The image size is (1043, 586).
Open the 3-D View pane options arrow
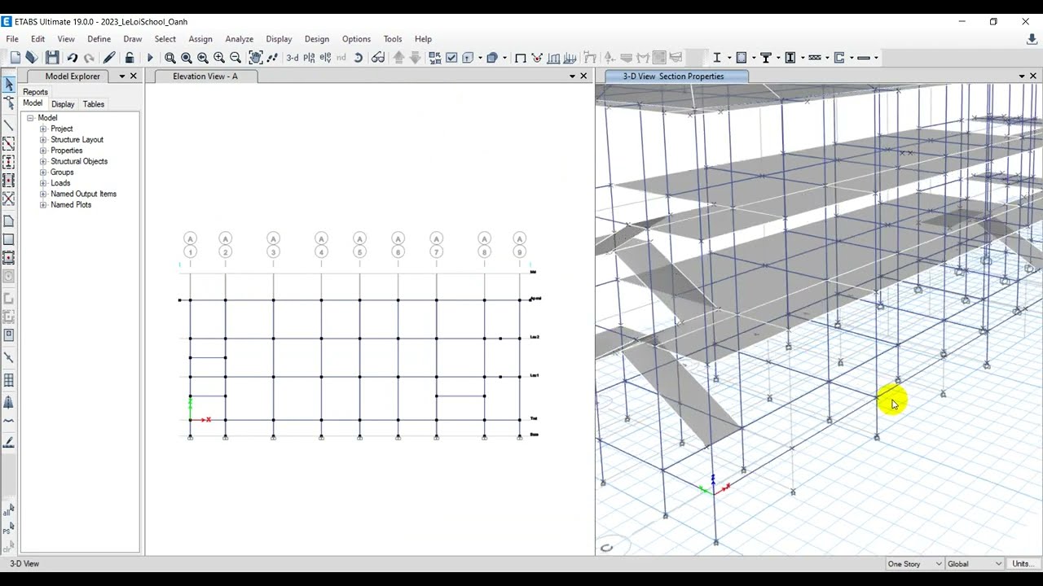click(x=1022, y=77)
